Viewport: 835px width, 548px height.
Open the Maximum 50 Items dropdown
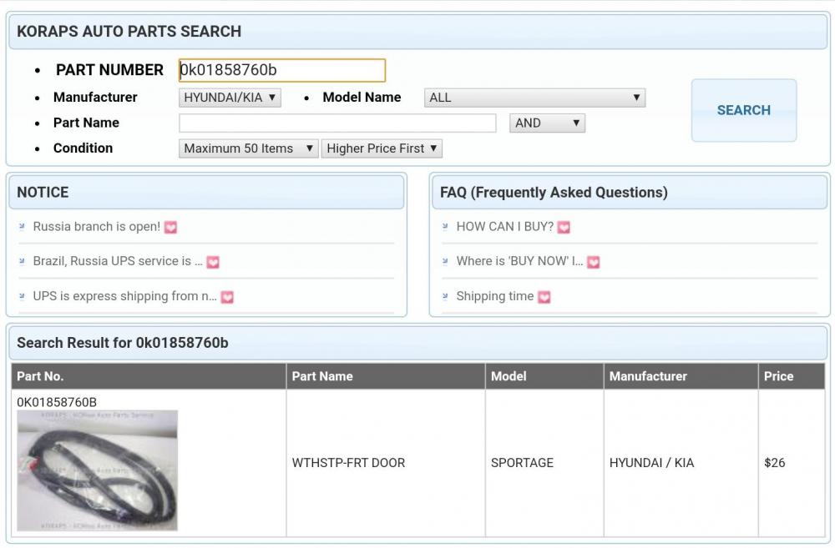tap(248, 148)
